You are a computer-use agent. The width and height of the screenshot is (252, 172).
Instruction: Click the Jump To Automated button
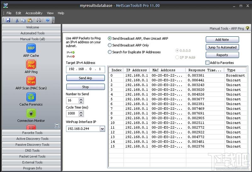[222, 47]
